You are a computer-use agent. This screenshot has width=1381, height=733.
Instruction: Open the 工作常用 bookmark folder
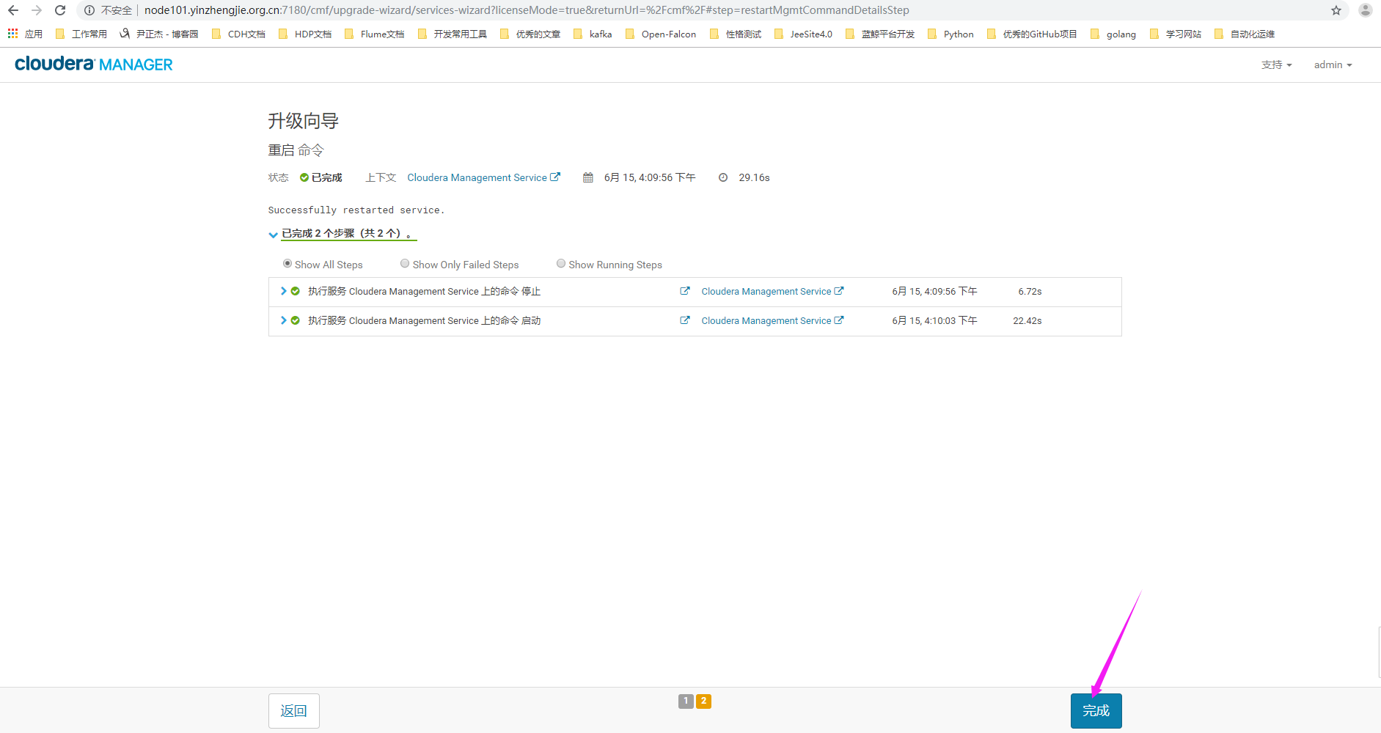tap(81, 34)
